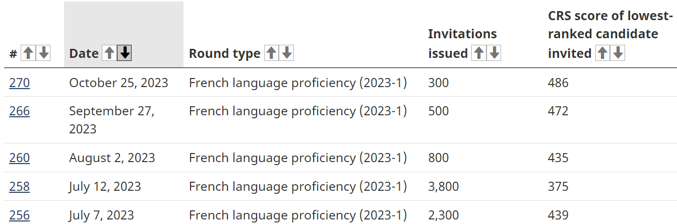Sort Invitations issued ascending
The image size is (677, 224).
(478, 53)
